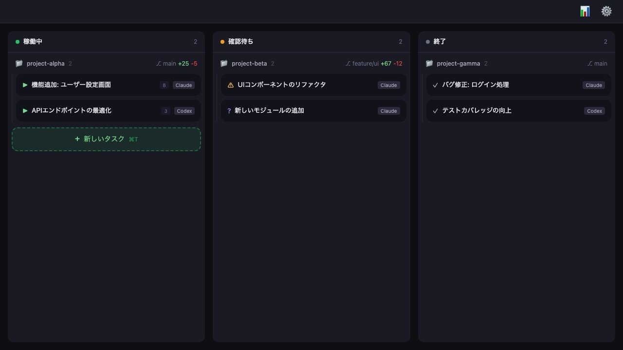Viewport: 623px width, 350px height.
Task: Click the gray status dot beside 終了
Action: pyautogui.click(x=428, y=42)
